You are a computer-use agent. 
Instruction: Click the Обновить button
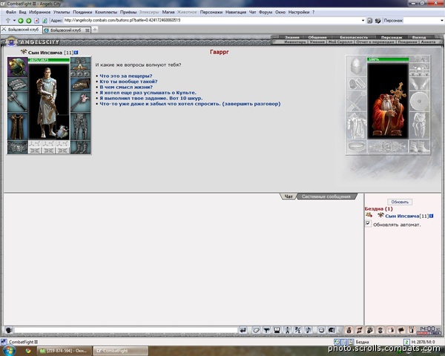point(400,202)
